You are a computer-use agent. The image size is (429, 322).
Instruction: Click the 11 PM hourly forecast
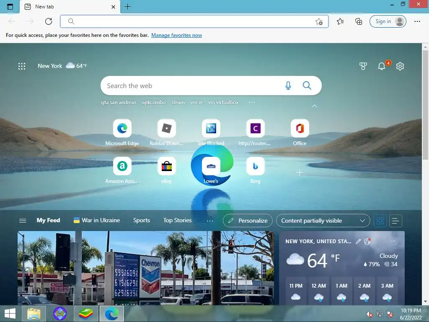296,292
